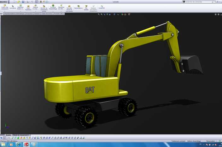Viewport: 222px width, 147px height.
Task: Open Internet Explorer from taskbar
Action: (x=19, y=144)
